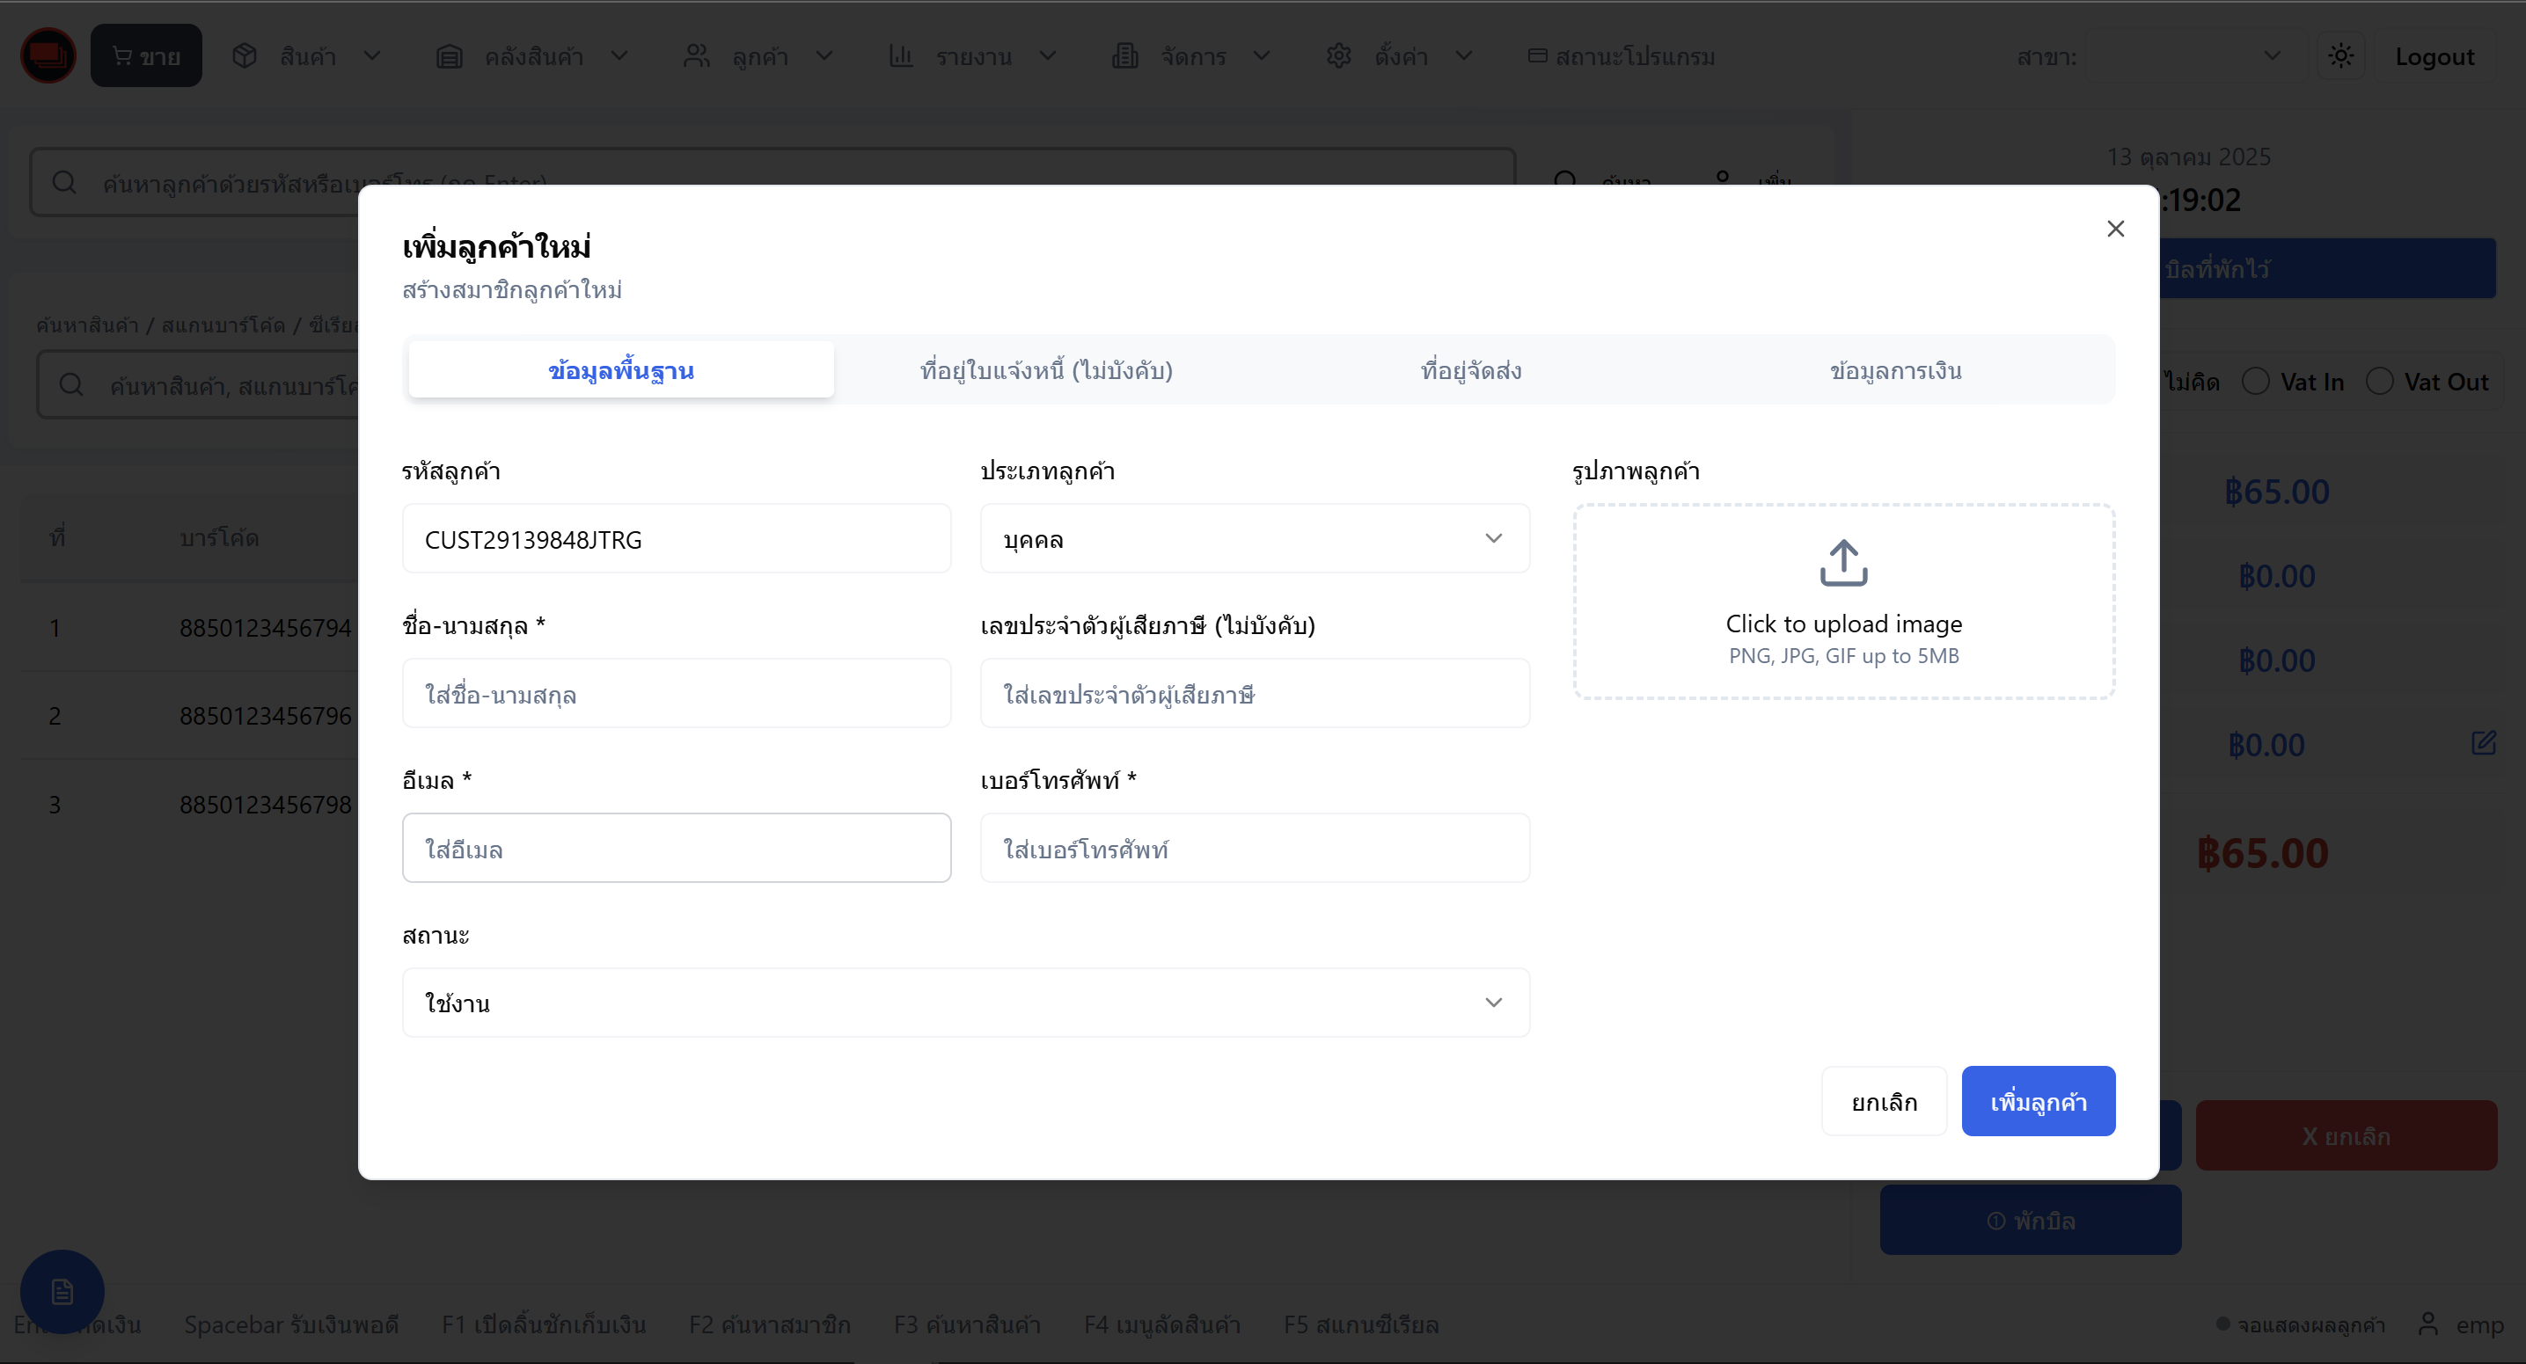The width and height of the screenshot is (2526, 1364).
Task: Click the emp user icon
Action: [2428, 1324]
